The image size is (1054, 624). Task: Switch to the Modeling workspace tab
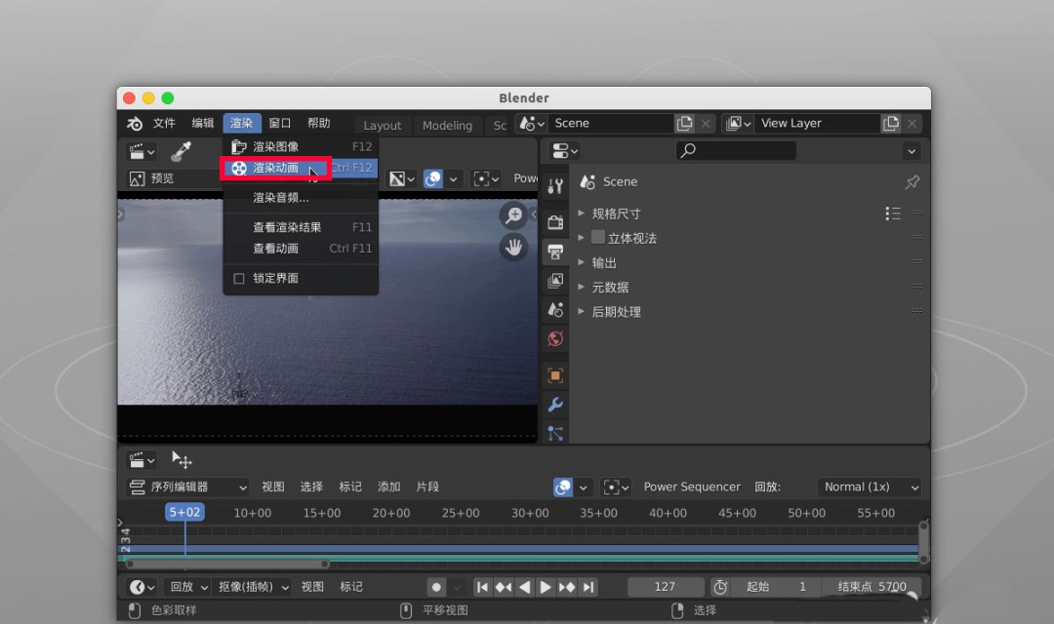click(447, 125)
